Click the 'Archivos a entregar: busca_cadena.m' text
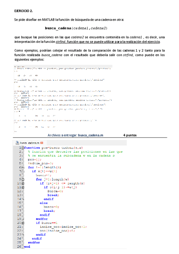This screenshot has width=179, height=254. [x=75, y=135]
